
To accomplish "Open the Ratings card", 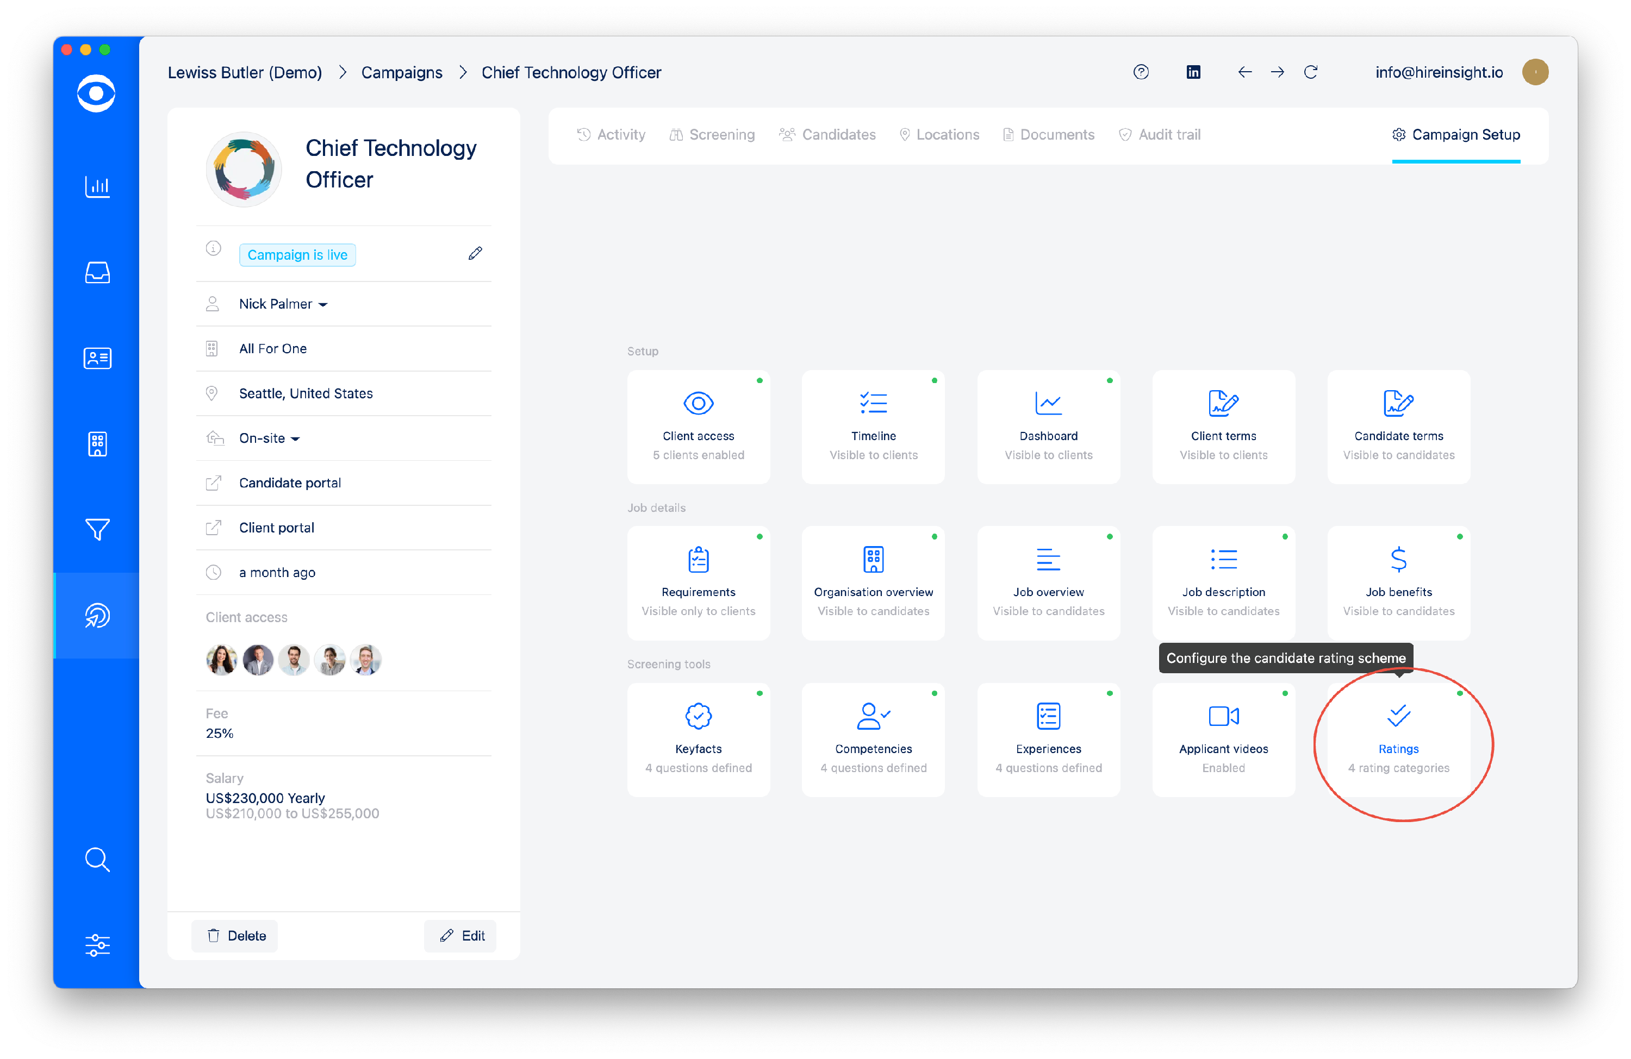I will [x=1399, y=740].
